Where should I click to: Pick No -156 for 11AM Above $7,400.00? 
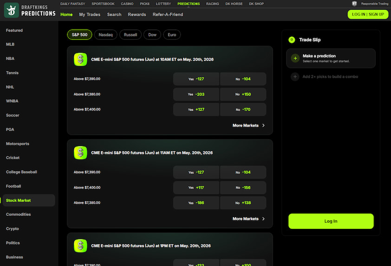pyautogui.click(x=243, y=187)
